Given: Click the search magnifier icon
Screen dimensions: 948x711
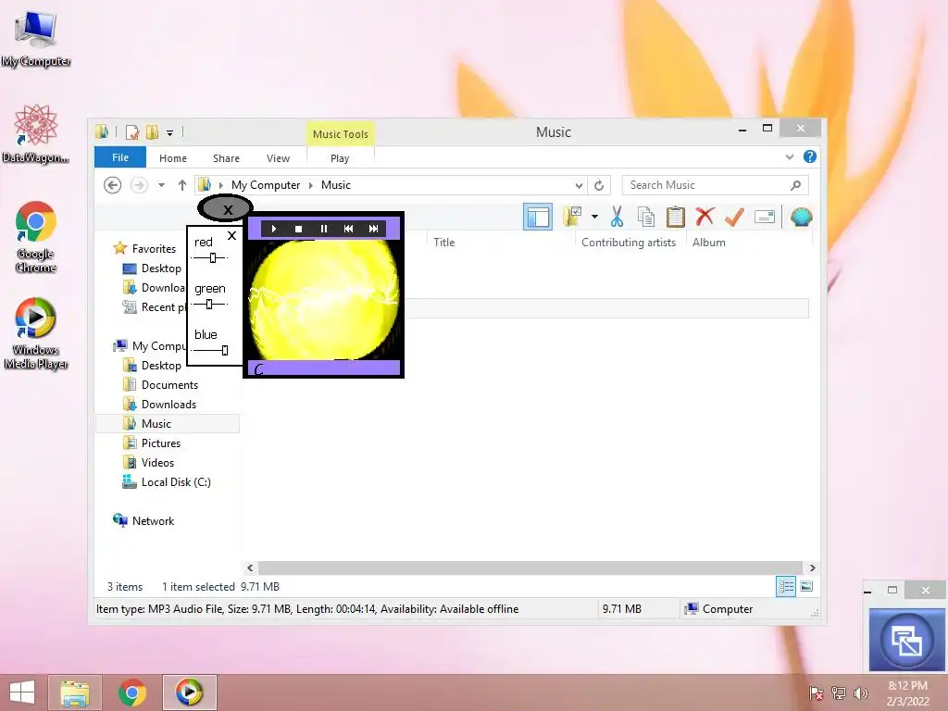Looking at the screenshot, I should pos(795,185).
